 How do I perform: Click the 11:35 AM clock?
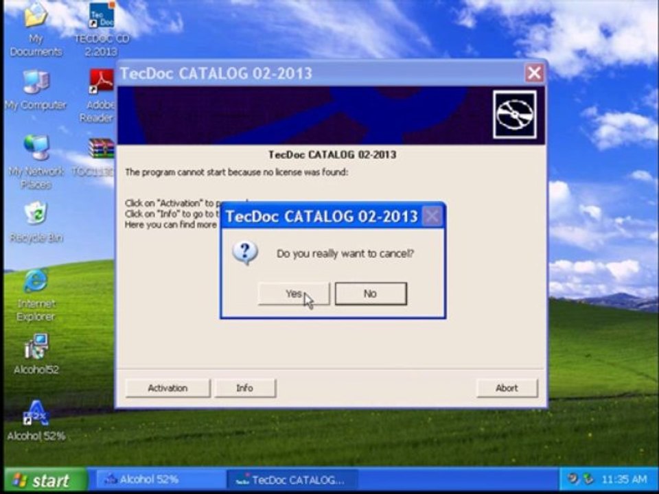[x=624, y=480]
